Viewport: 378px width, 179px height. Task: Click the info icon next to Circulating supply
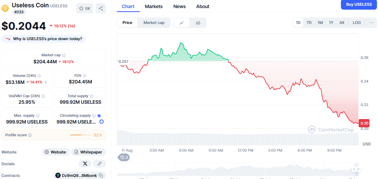pyautogui.click(x=94, y=116)
